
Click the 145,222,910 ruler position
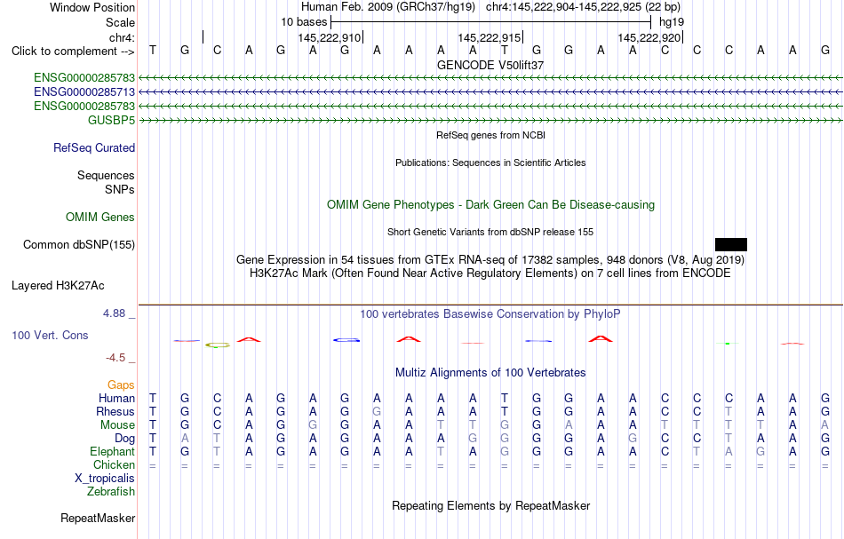click(x=330, y=37)
